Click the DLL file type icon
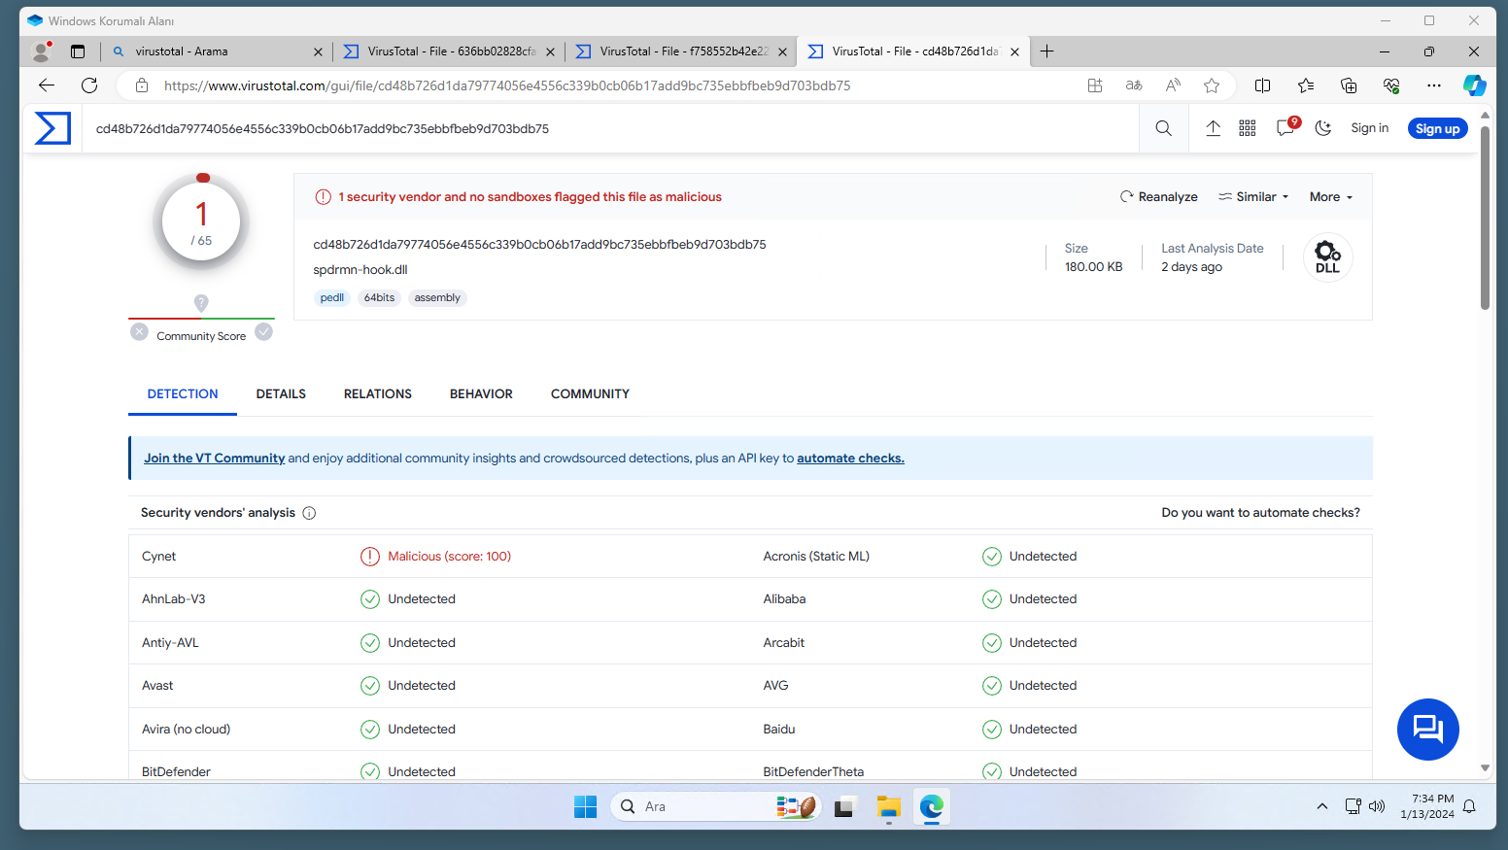This screenshot has height=850, width=1508. click(1327, 257)
